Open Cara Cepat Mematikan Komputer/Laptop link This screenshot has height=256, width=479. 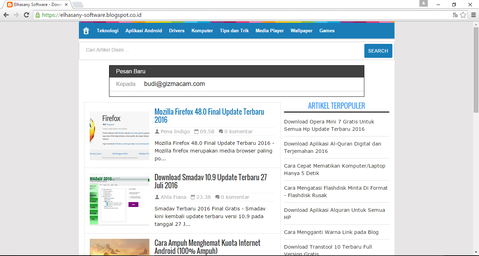click(335, 170)
